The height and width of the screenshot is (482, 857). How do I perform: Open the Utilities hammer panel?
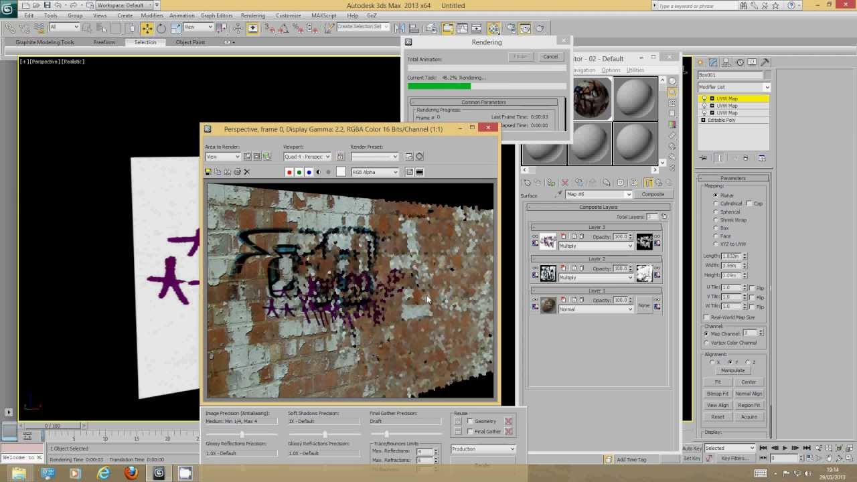tap(765, 62)
